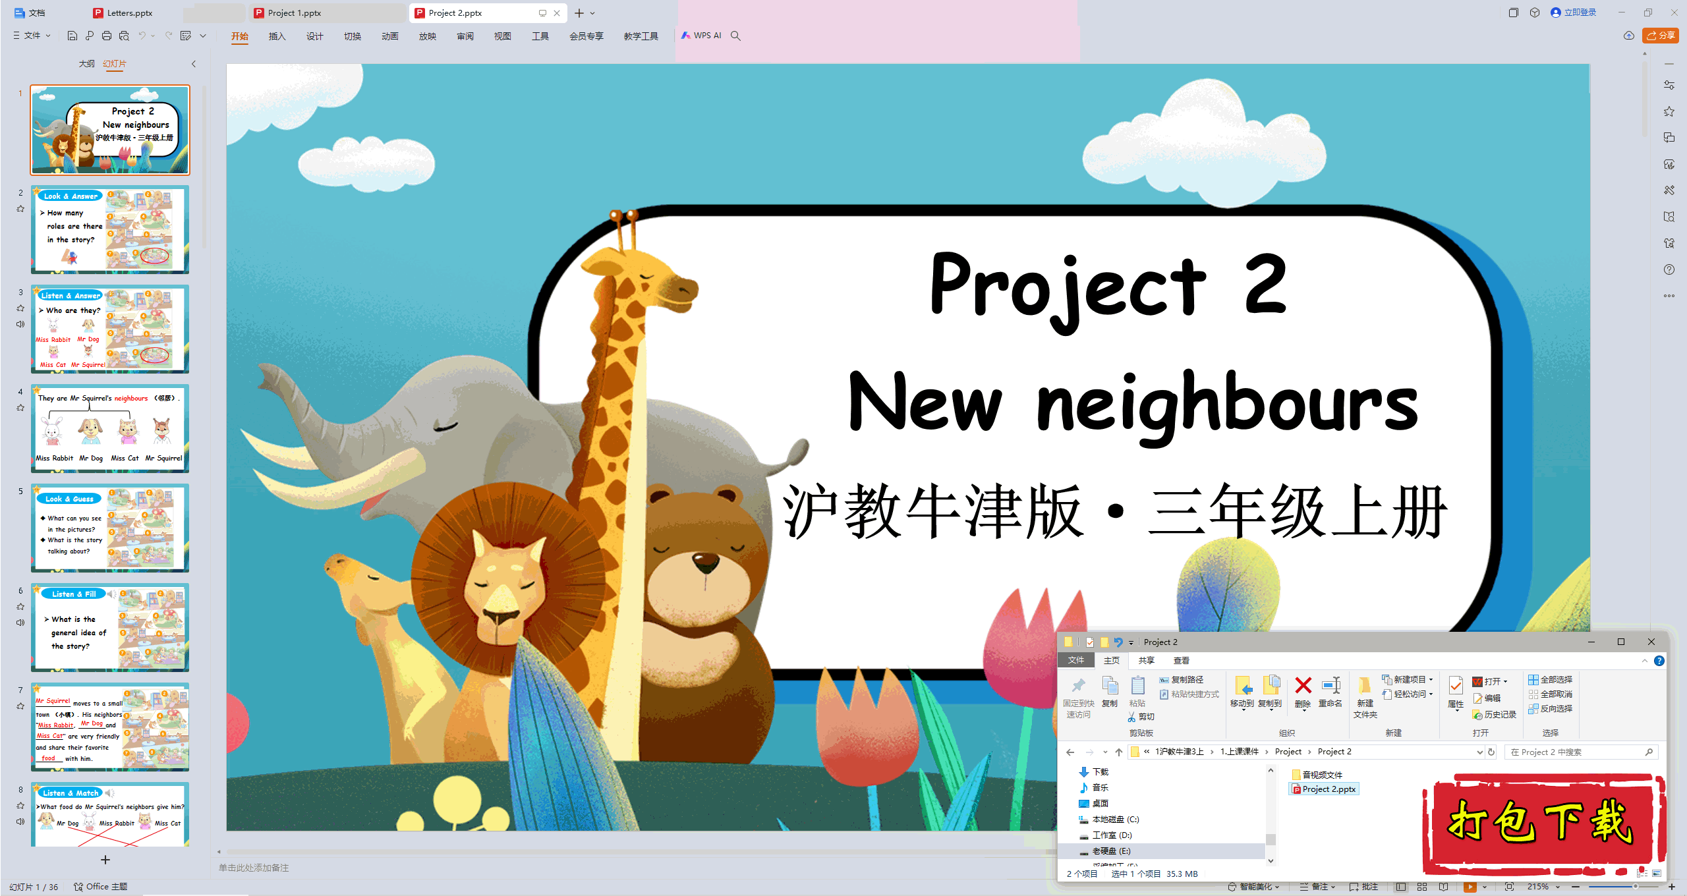Select slide 6 thumbnail Listen & Fill

[110, 627]
